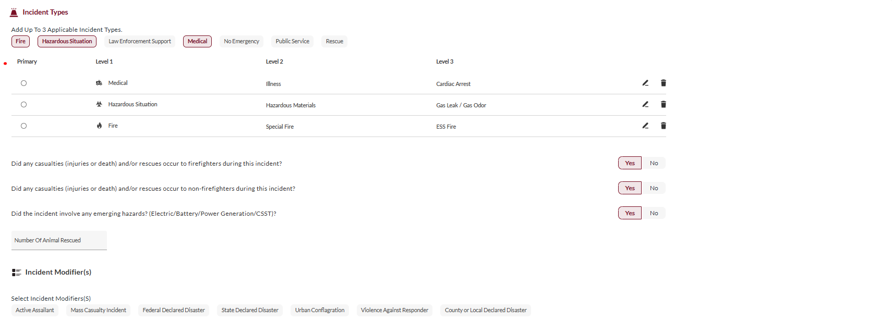The image size is (892, 321).
Task: Delete the Hazardous Situation Gas Leak row
Action: tap(663, 104)
